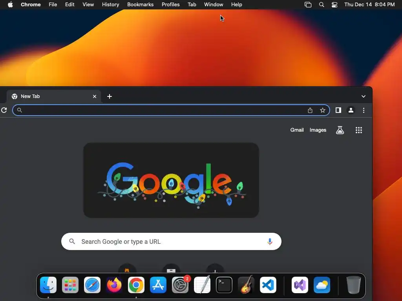Open the holiday lights Google Doodle
This screenshot has height=301, width=402.
(171, 180)
